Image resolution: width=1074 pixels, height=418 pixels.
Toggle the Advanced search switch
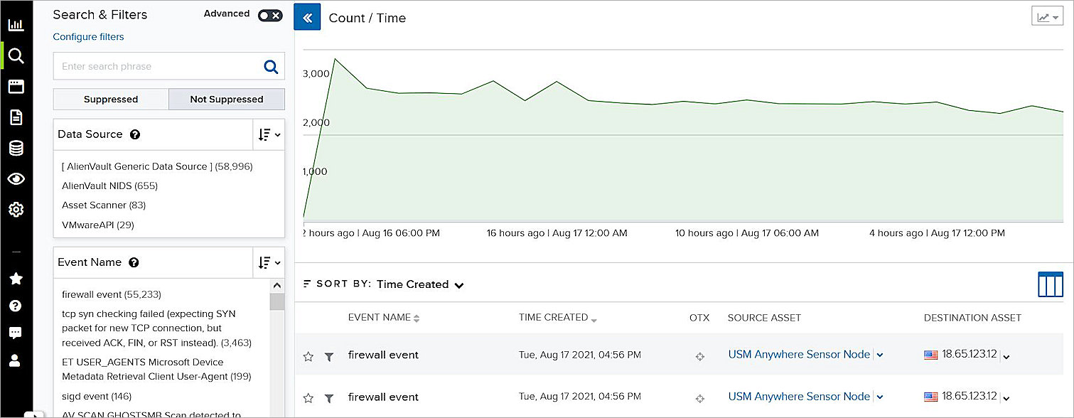point(269,14)
